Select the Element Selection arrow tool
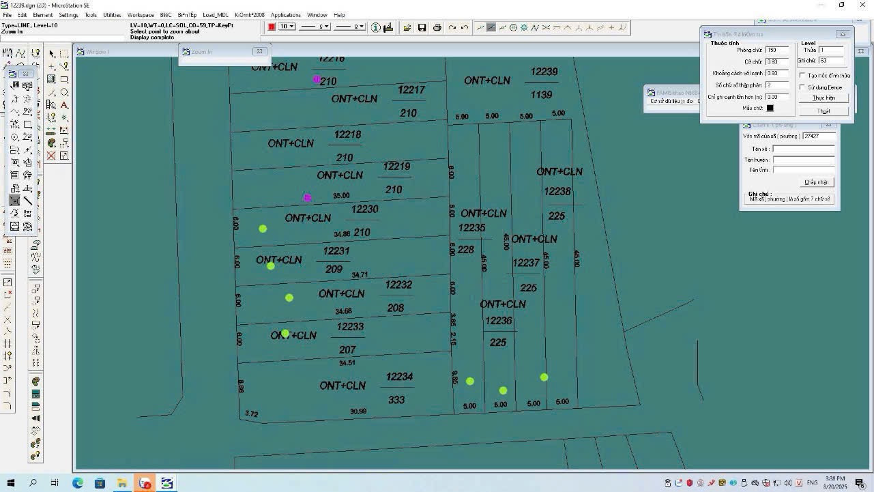The width and height of the screenshot is (874, 492). tap(51, 54)
